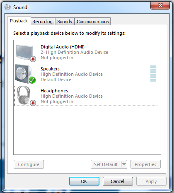This screenshot has width=174, height=193.
Task: Select the Playback tab
Action: pos(19,21)
